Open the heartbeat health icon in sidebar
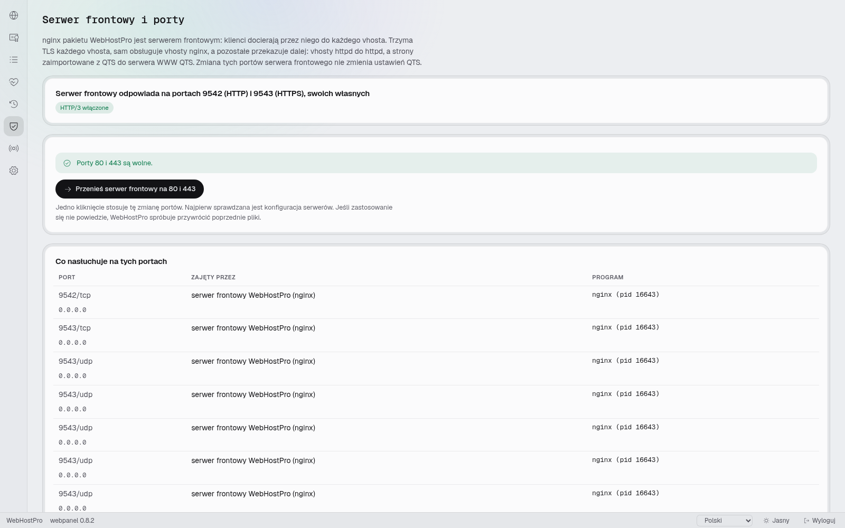The height and width of the screenshot is (528, 845). (x=14, y=82)
